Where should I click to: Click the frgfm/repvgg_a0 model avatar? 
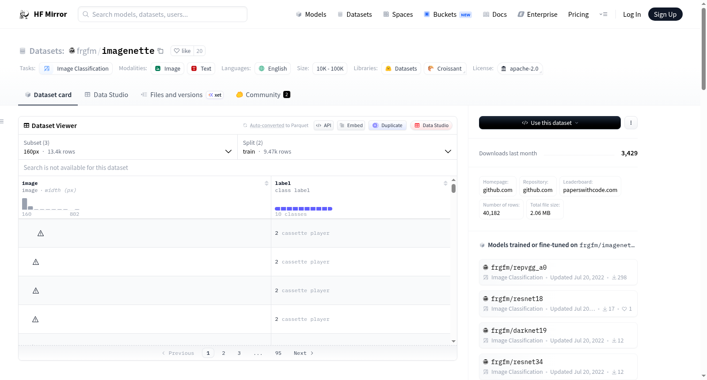coord(486,267)
